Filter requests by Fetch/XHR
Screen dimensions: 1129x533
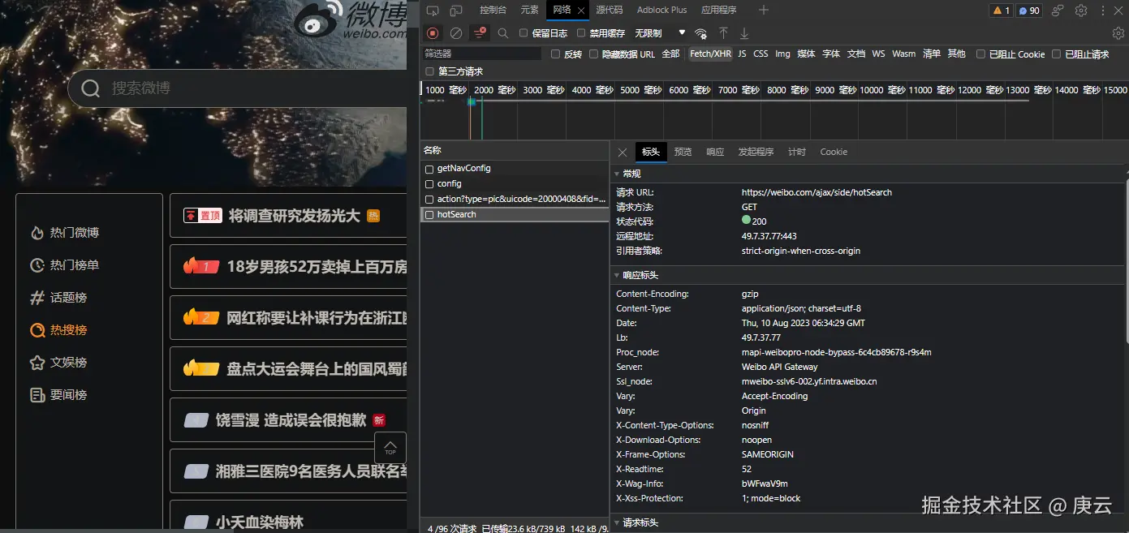710,54
